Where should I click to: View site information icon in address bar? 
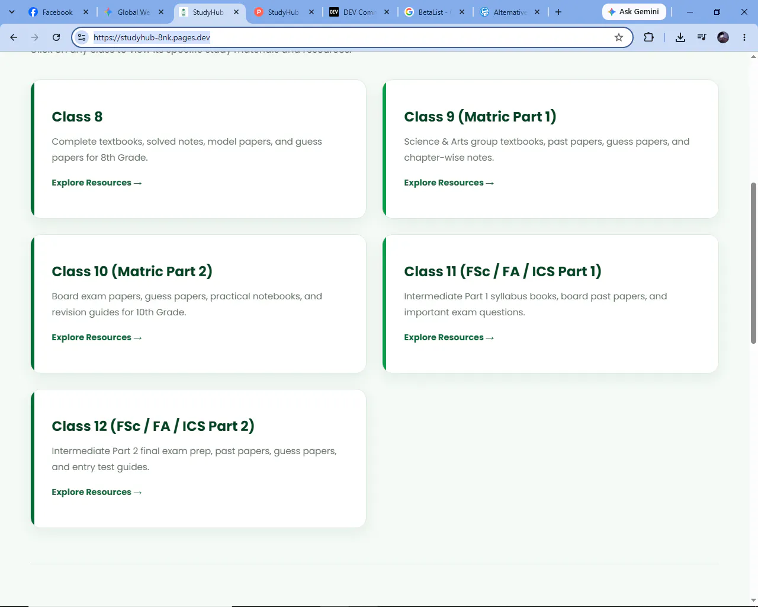click(x=82, y=37)
